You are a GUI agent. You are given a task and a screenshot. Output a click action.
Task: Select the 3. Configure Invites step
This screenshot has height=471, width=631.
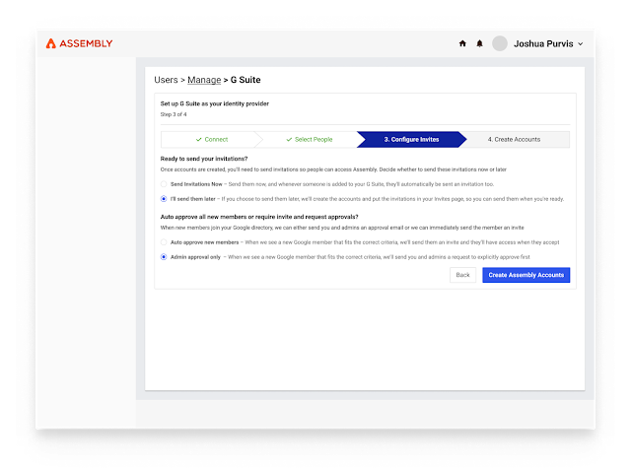click(x=411, y=140)
